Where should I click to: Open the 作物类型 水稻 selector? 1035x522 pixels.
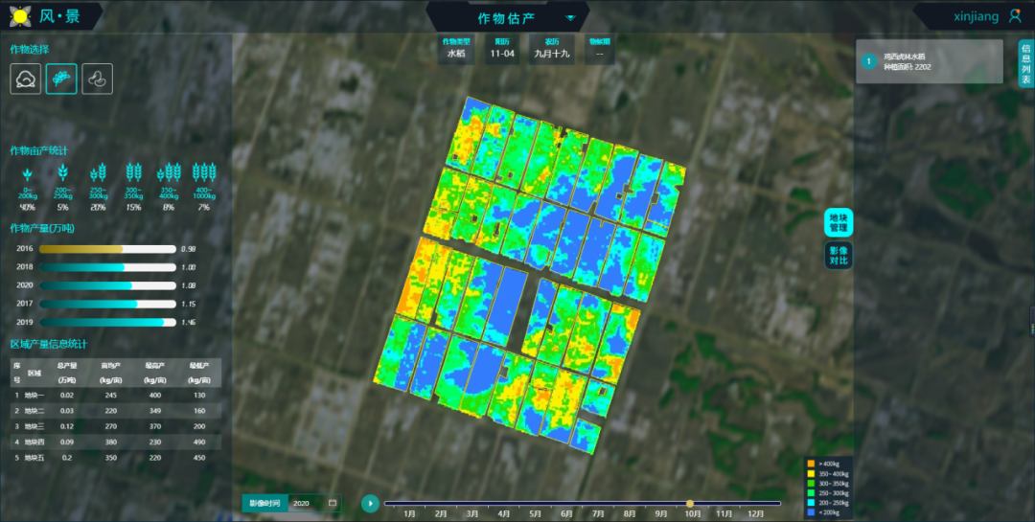454,49
